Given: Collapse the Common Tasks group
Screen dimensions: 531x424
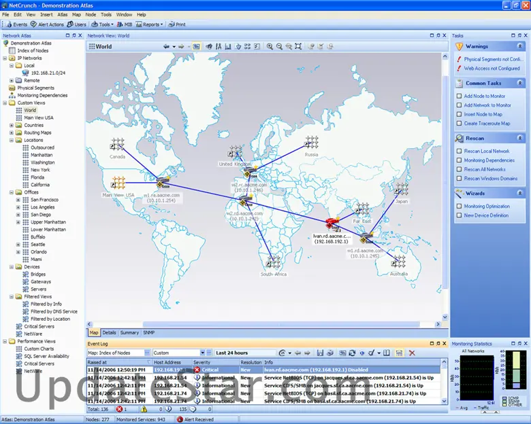Looking at the screenshot, I should tap(520, 83).
